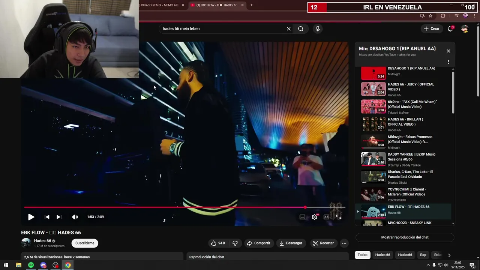Screen dimensions: 480x270
Task: Close the Mix DESAHOGO 1 playlist panel
Action: coord(448,51)
